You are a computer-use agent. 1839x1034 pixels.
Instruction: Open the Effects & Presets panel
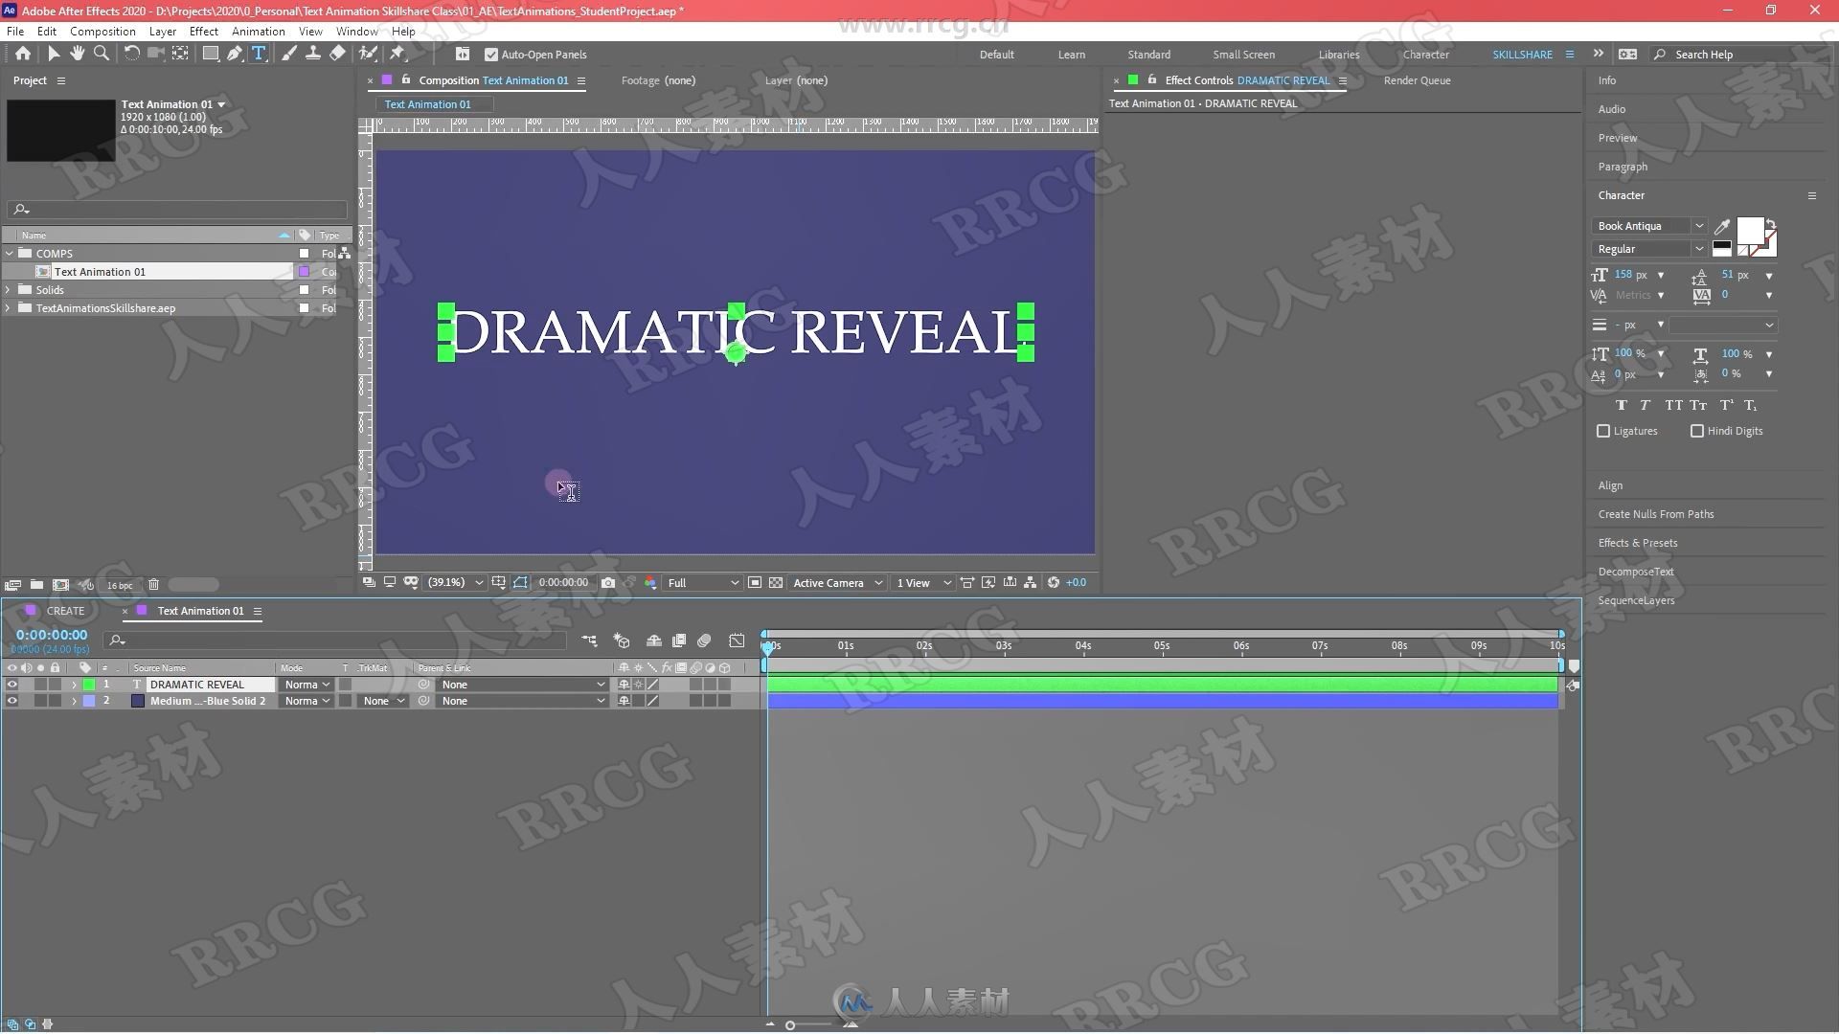click(1637, 543)
